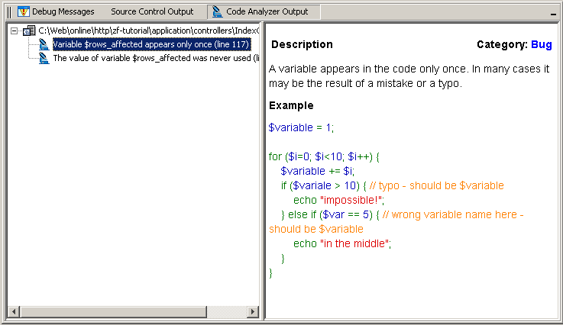This screenshot has height=325, width=563.
Task: Click the Debug Messages tab icon
Action: click(x=24, y=12)
